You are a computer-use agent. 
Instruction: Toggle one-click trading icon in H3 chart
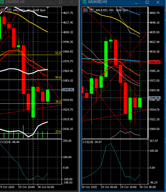(x=92, y=10)
